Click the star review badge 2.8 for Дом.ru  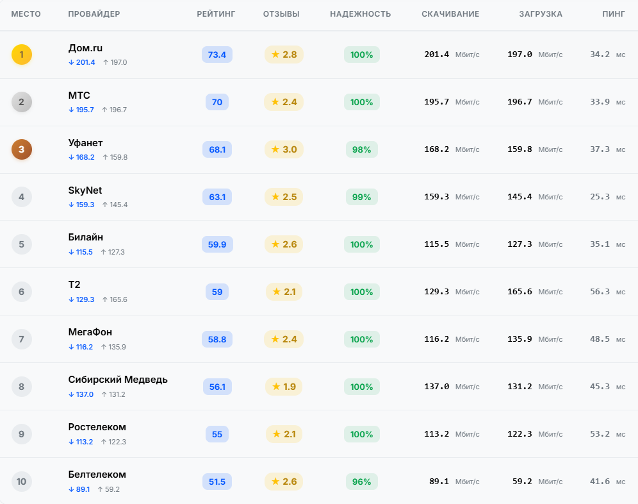(284, 55)
